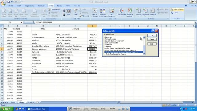
Task: Open the Devices menu in bottom toolbar
Action: click(95, 109)
